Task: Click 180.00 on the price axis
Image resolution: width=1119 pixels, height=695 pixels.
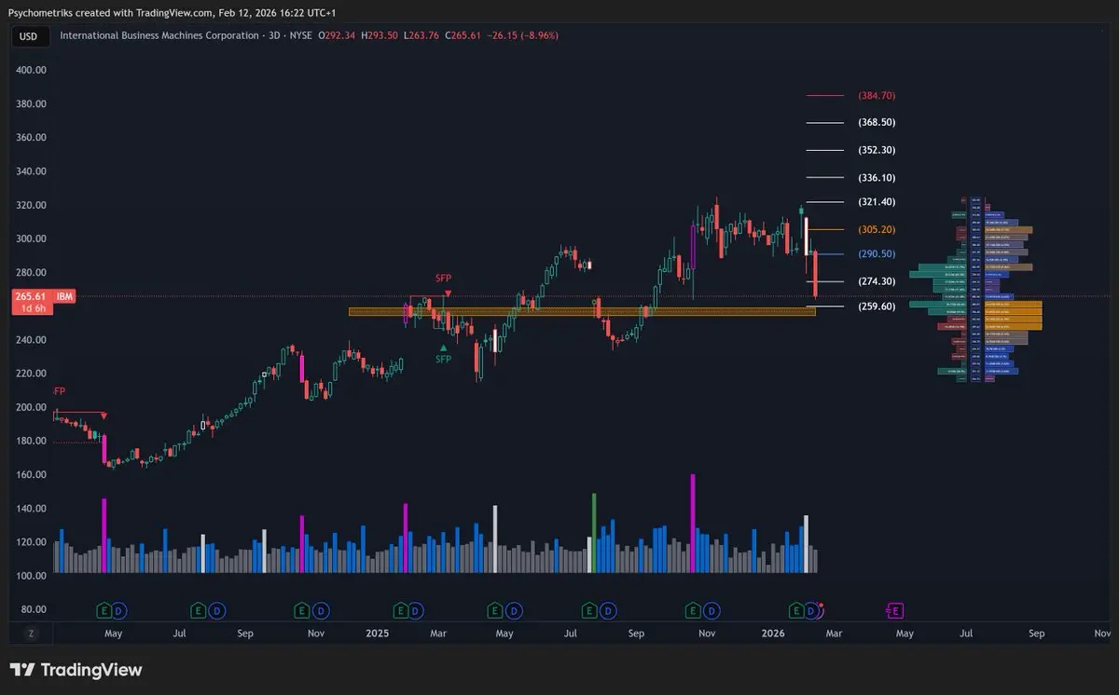Action: coord(33,441)
